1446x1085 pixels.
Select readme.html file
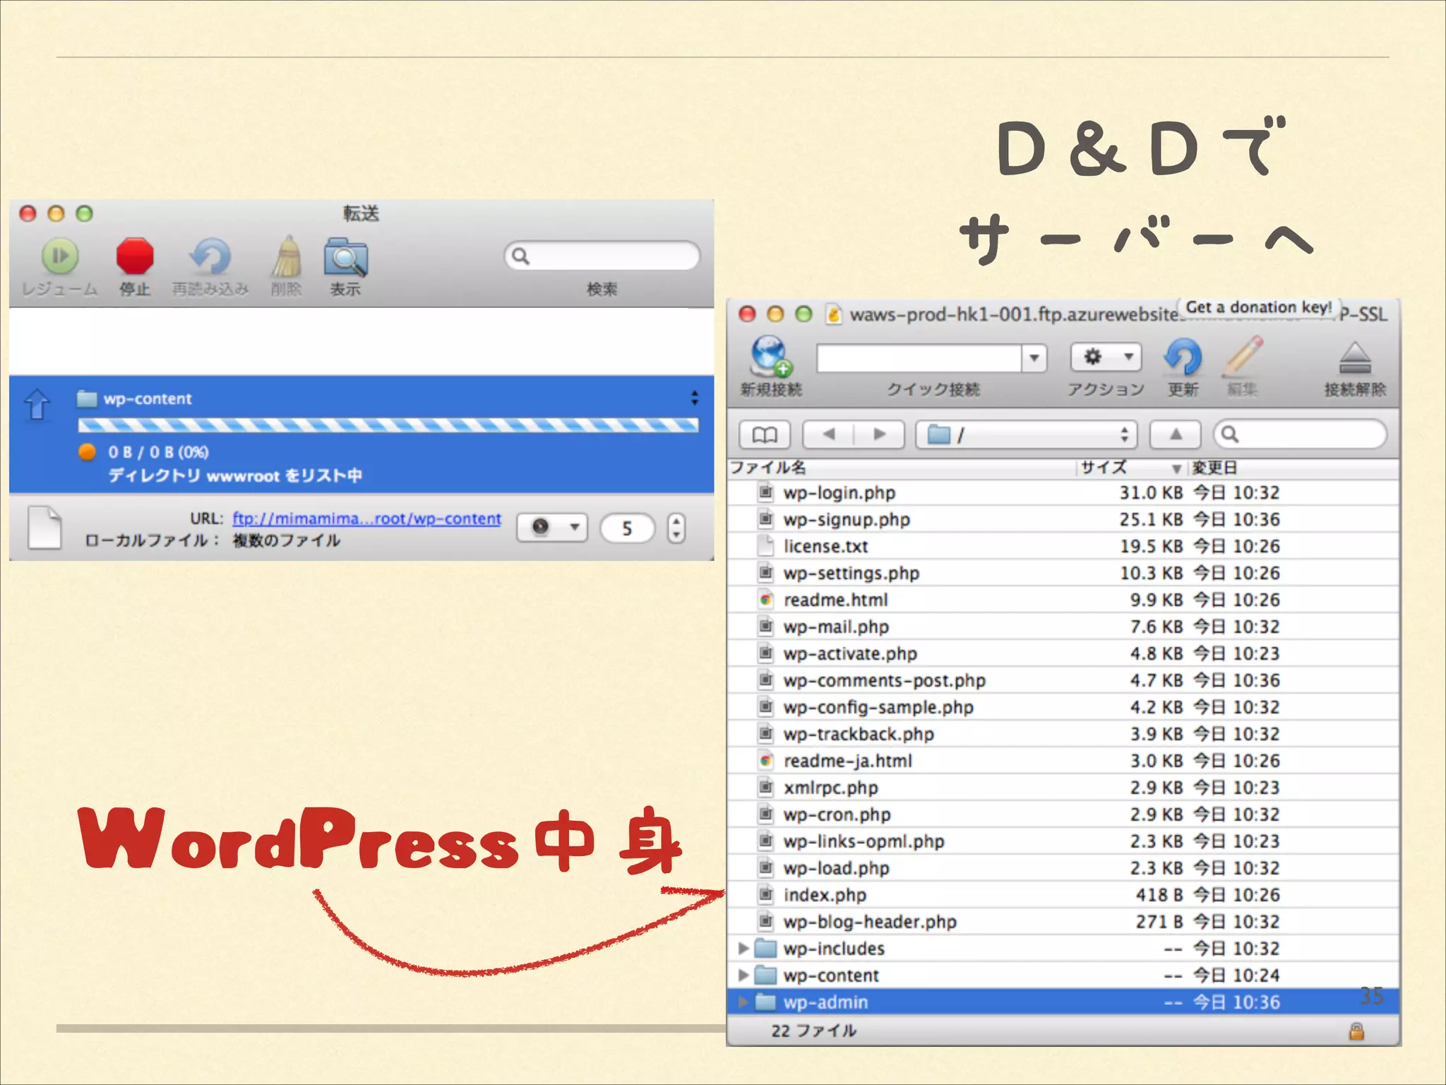pos(1063,600)
